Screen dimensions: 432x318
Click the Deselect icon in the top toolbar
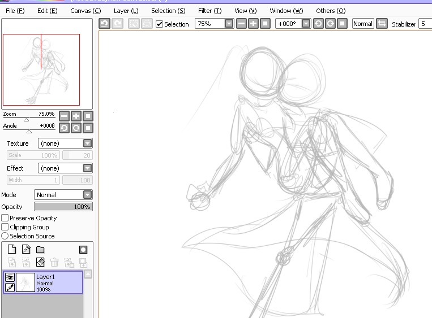coord(134,24)
